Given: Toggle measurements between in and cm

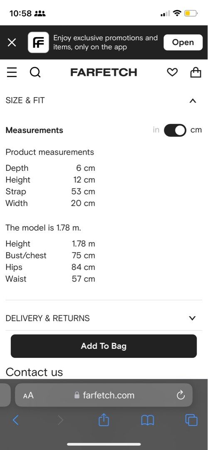Looking at the screenshot, I should (x=175, y=130).
